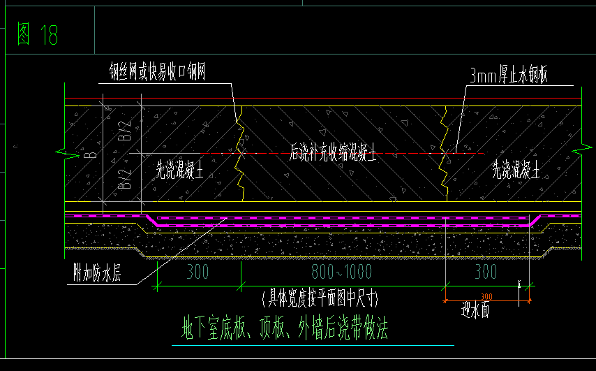Click the left green 300 dimension value
The width and height of the screenshot is (596, 371).
point(198,272)
